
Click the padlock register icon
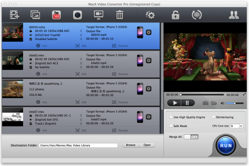[175, 15]
